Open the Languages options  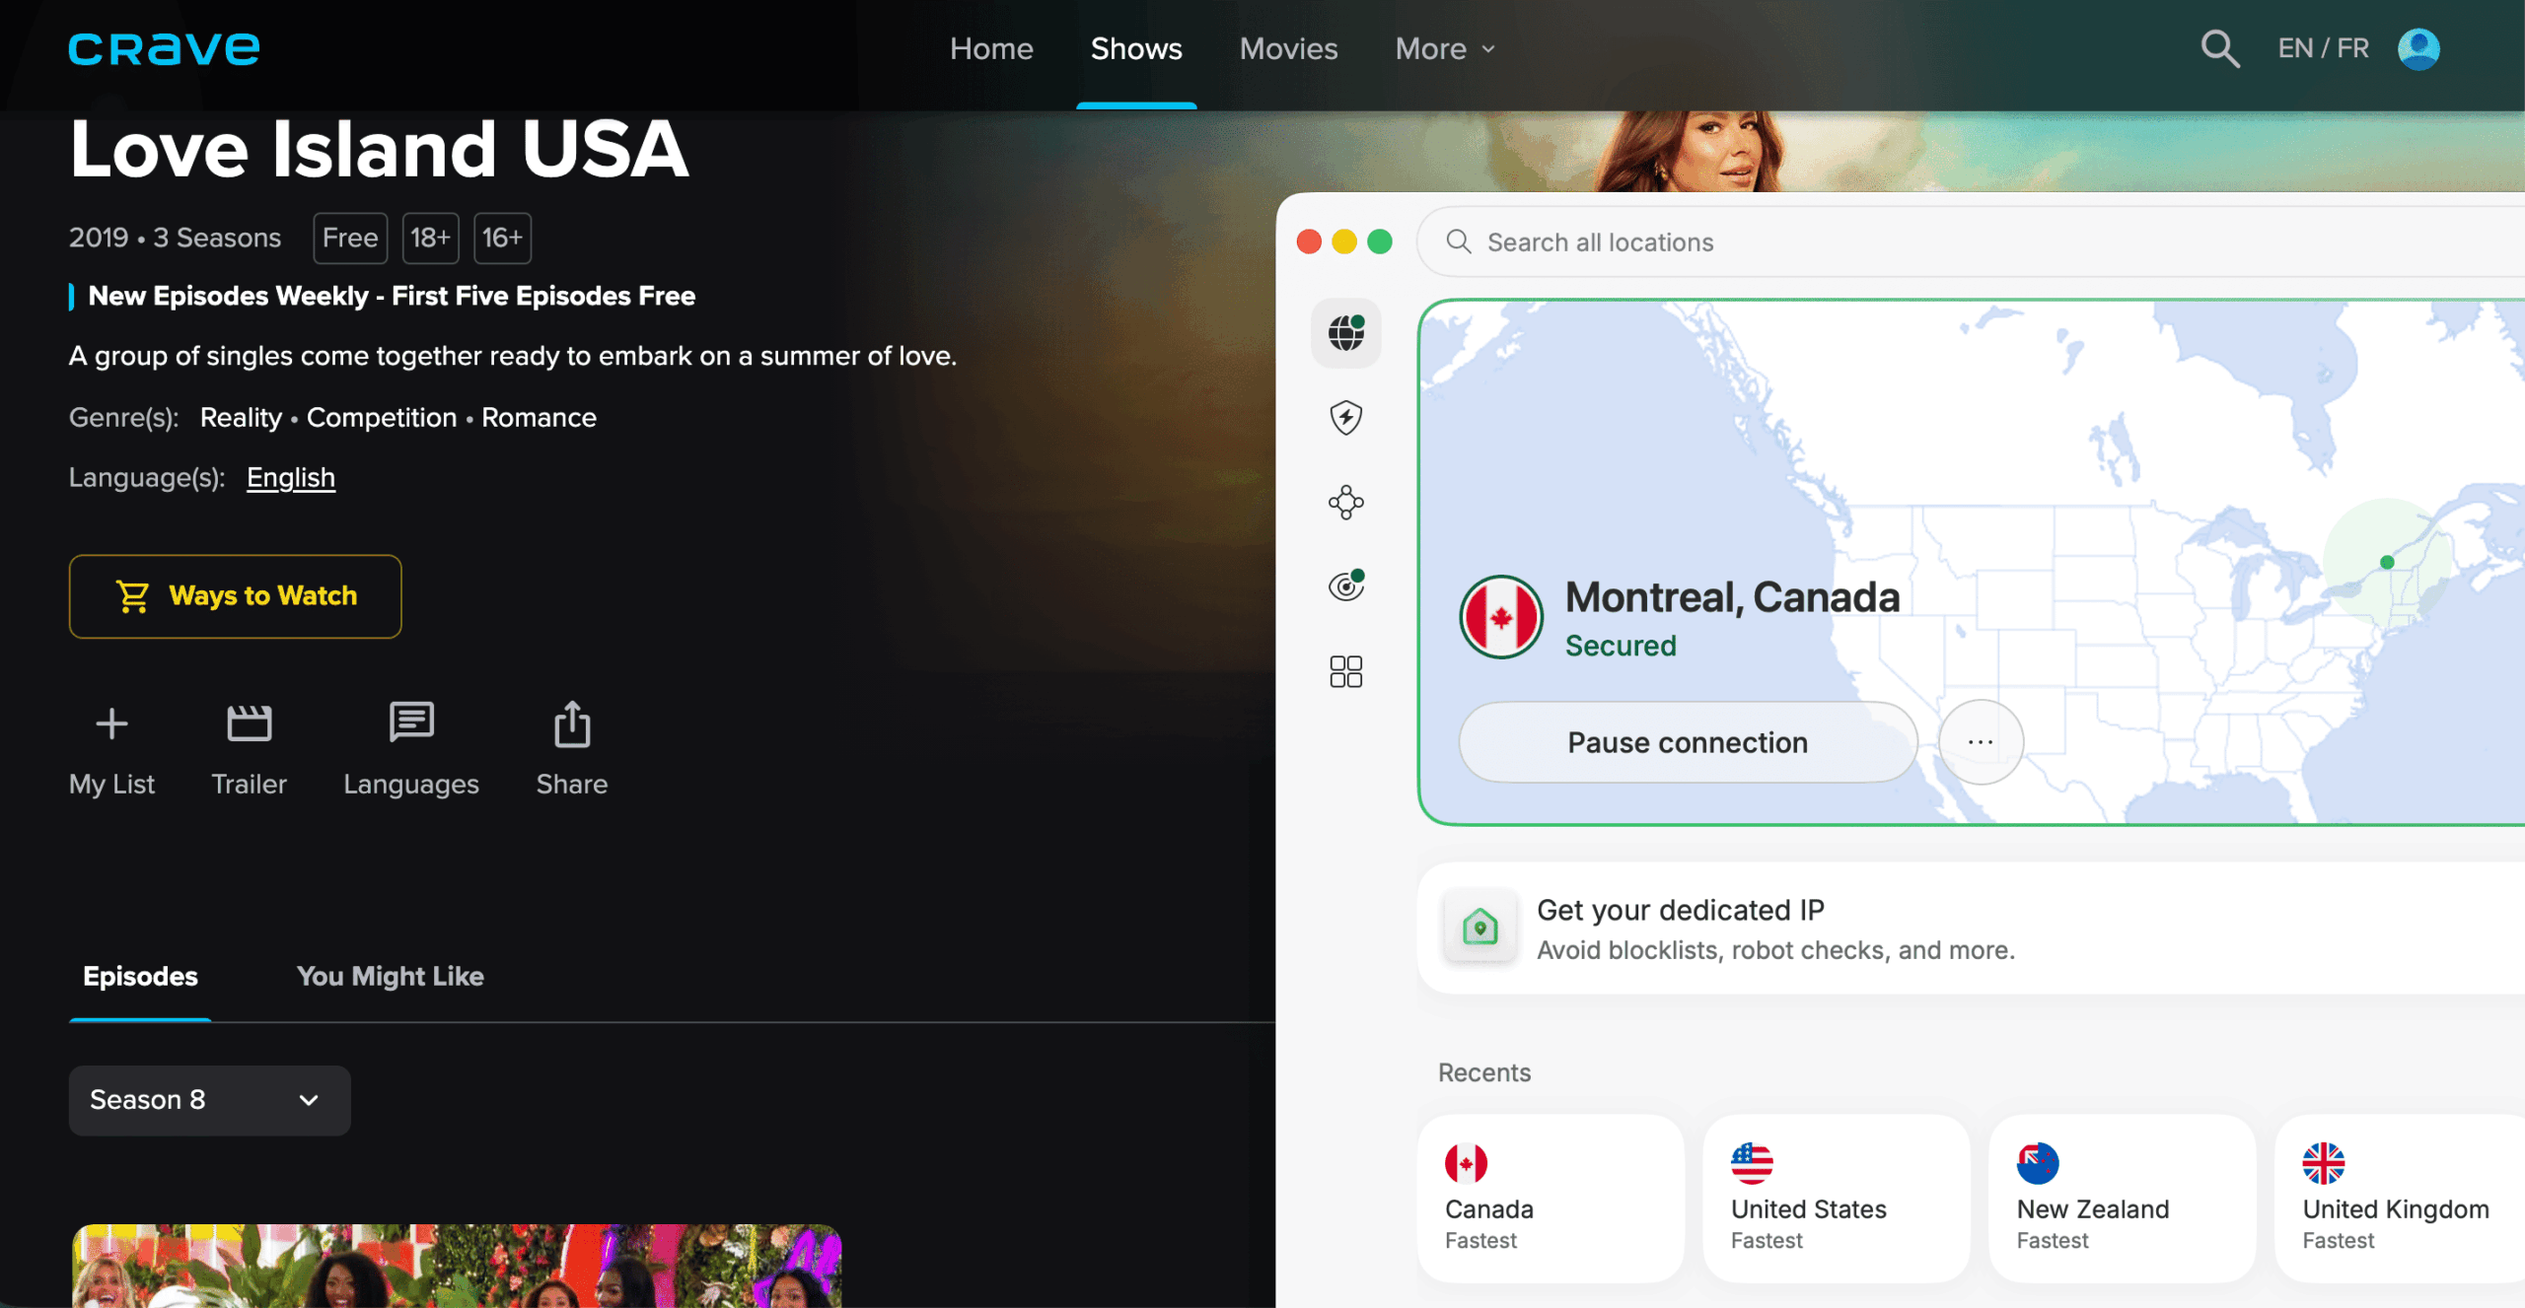click(411, 750)
